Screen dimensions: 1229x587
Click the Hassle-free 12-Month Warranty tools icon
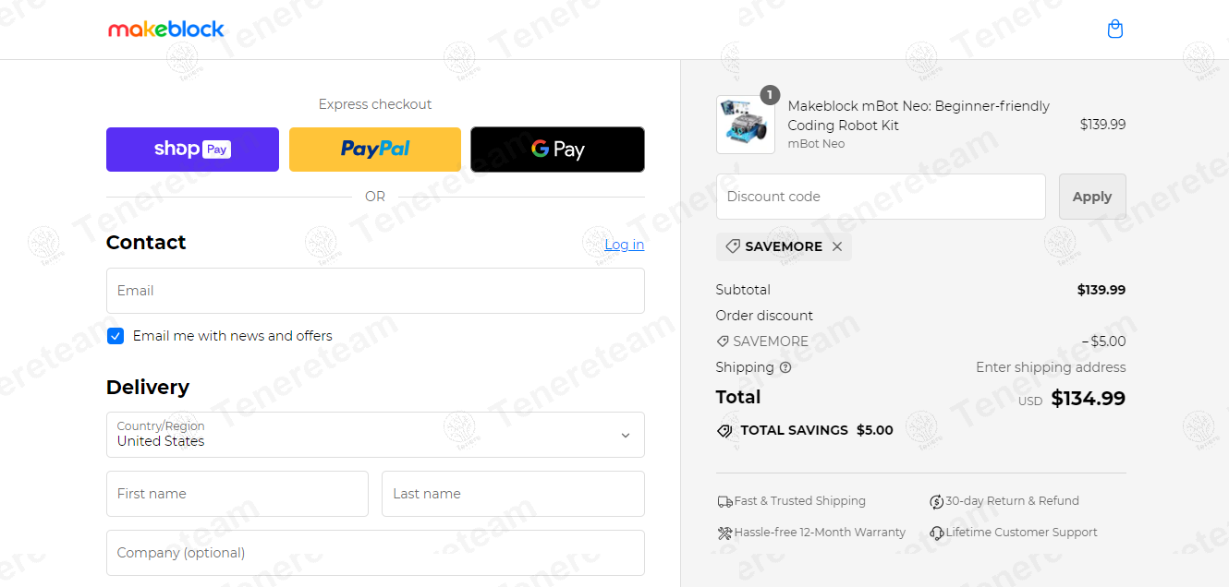[724, 533]
